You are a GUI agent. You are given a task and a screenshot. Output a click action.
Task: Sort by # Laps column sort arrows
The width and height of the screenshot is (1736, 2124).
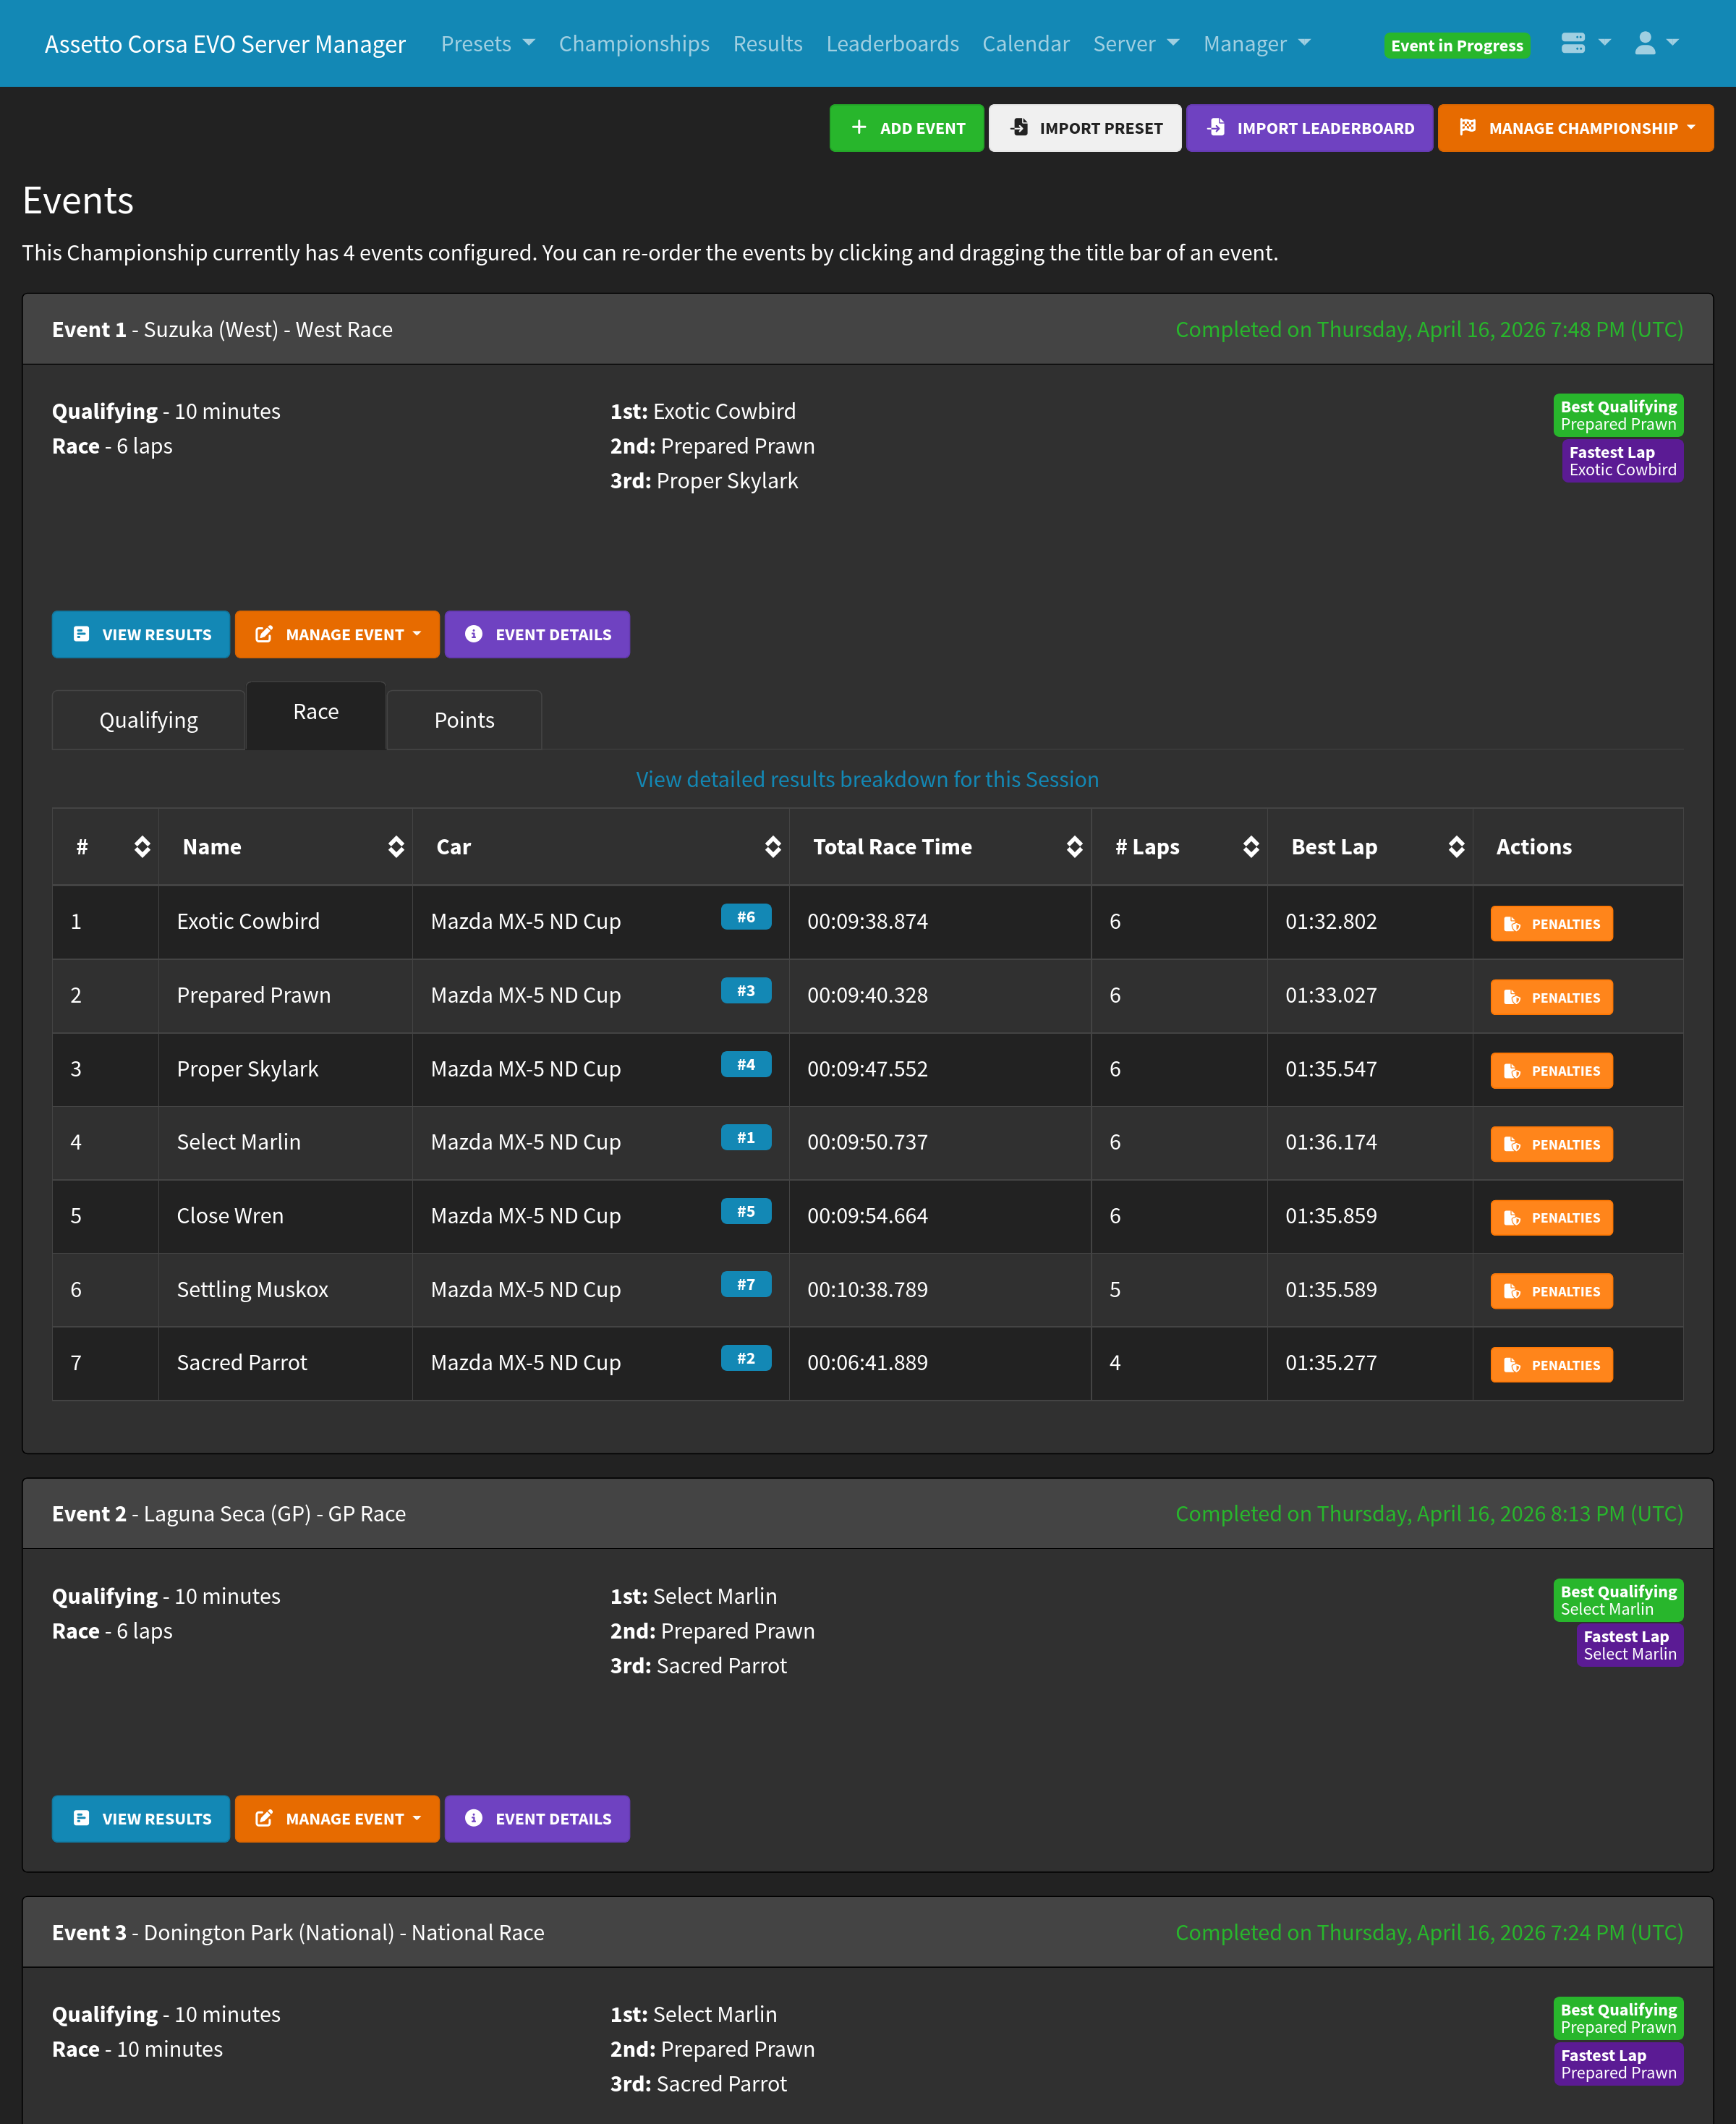(1251, 847)
